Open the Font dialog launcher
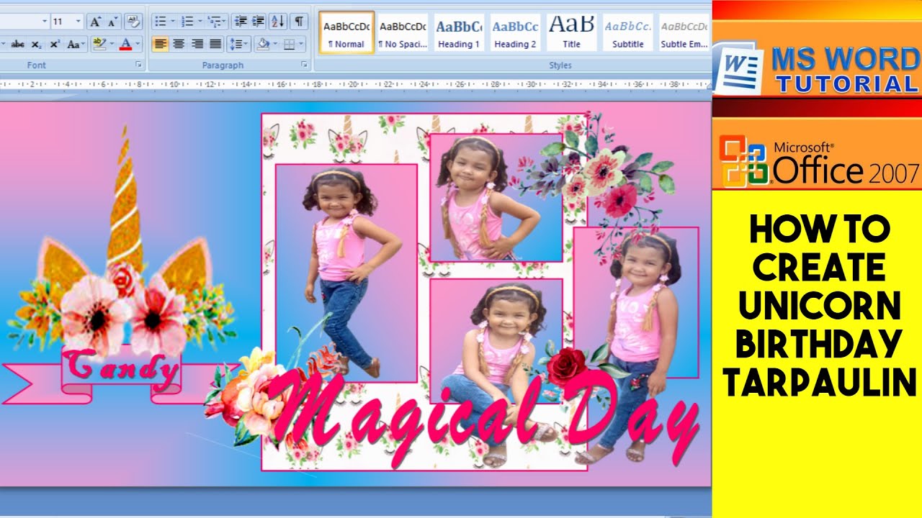Viewport: 922px width, 518px height. click(x=139, y=65)
